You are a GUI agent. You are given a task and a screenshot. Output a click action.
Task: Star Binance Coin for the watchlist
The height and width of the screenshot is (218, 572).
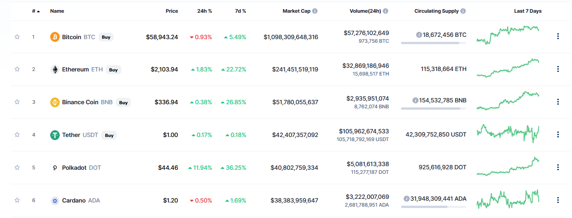pos(17,102)
